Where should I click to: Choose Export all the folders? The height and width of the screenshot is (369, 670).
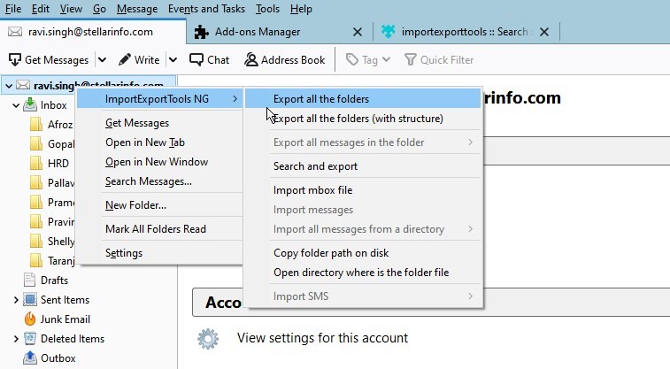[x=321, y=99]
